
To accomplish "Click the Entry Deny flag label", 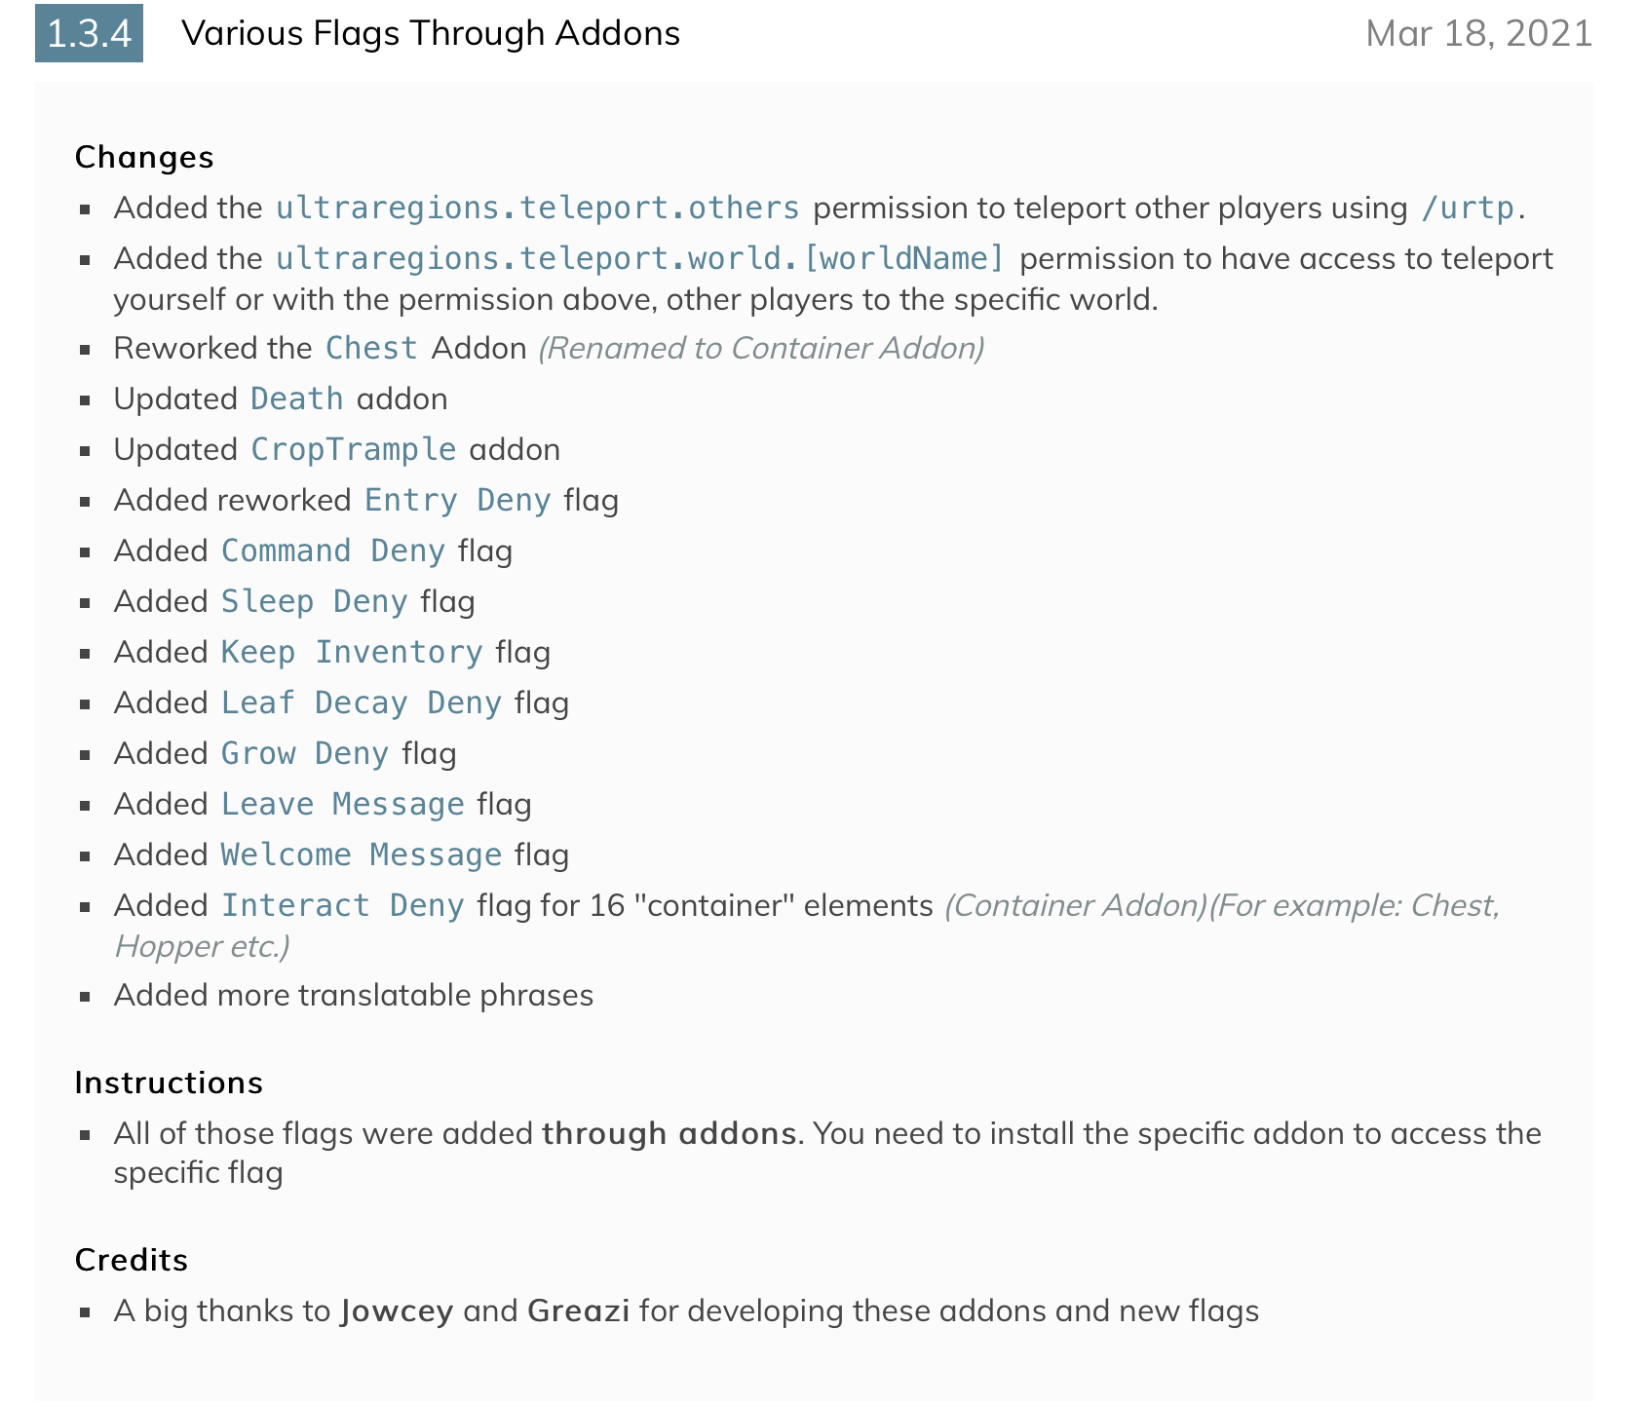I will tap(458, 500).
